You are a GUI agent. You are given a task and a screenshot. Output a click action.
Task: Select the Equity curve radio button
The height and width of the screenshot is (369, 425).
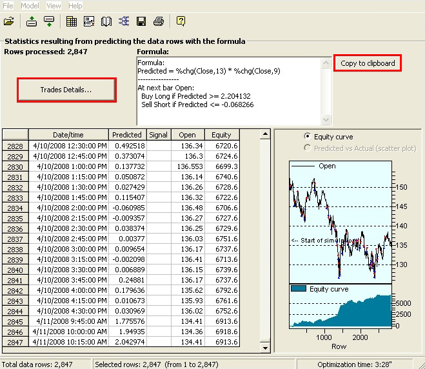coord(307,136)
